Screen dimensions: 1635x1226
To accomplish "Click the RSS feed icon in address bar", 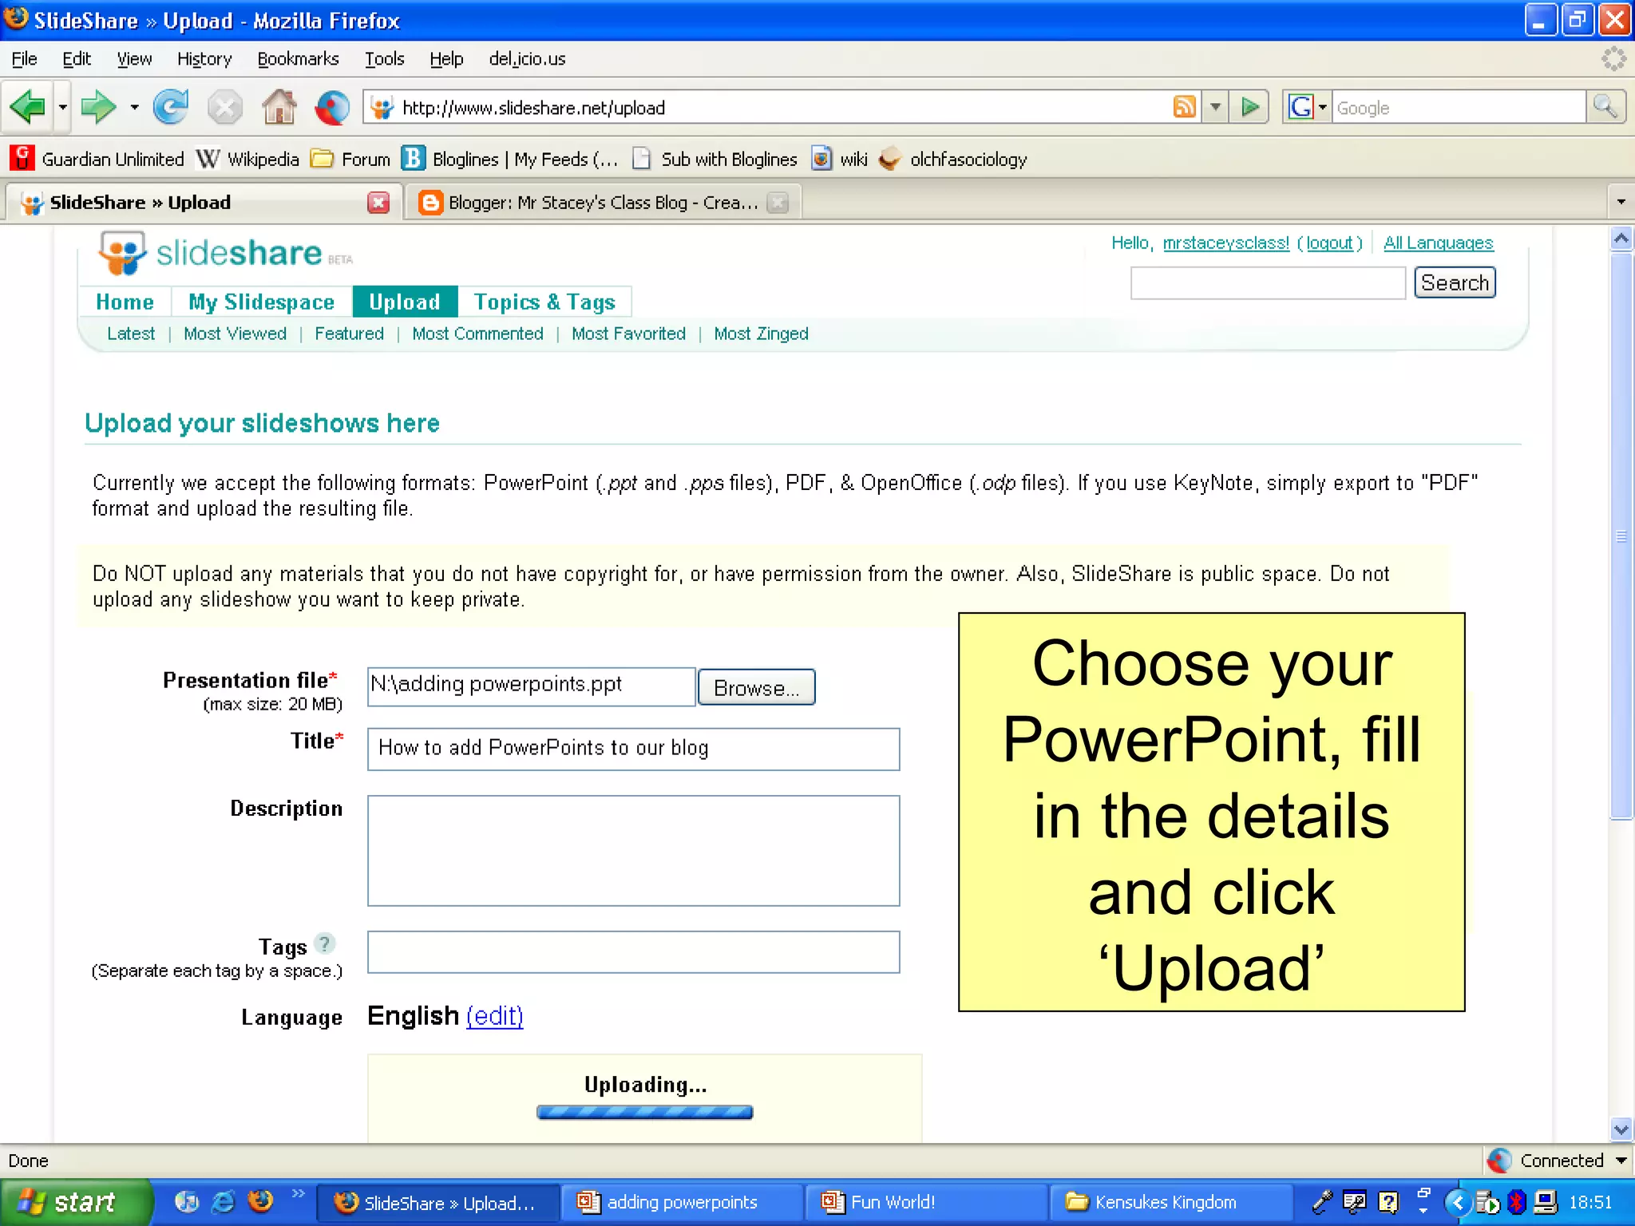I will click(x=1185, y=107).
